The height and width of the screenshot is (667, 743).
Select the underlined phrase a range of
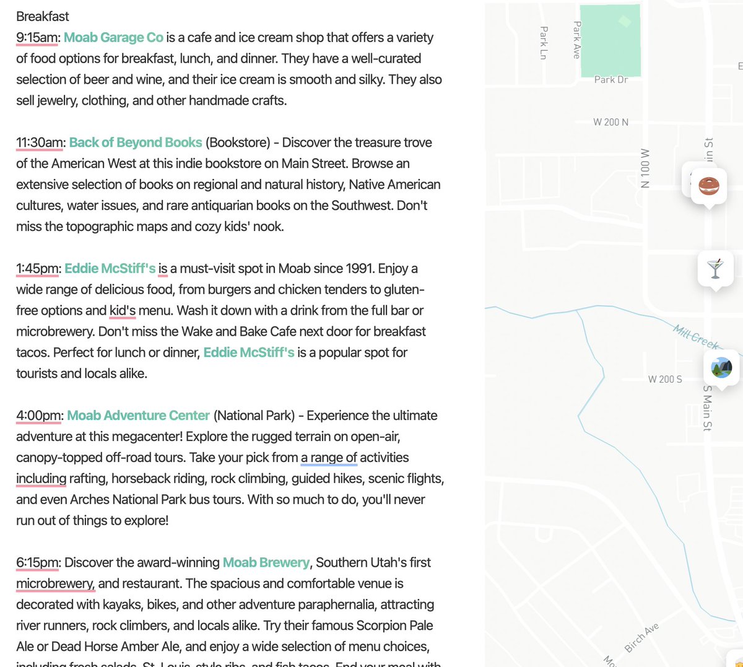click(x=329, y=457)
